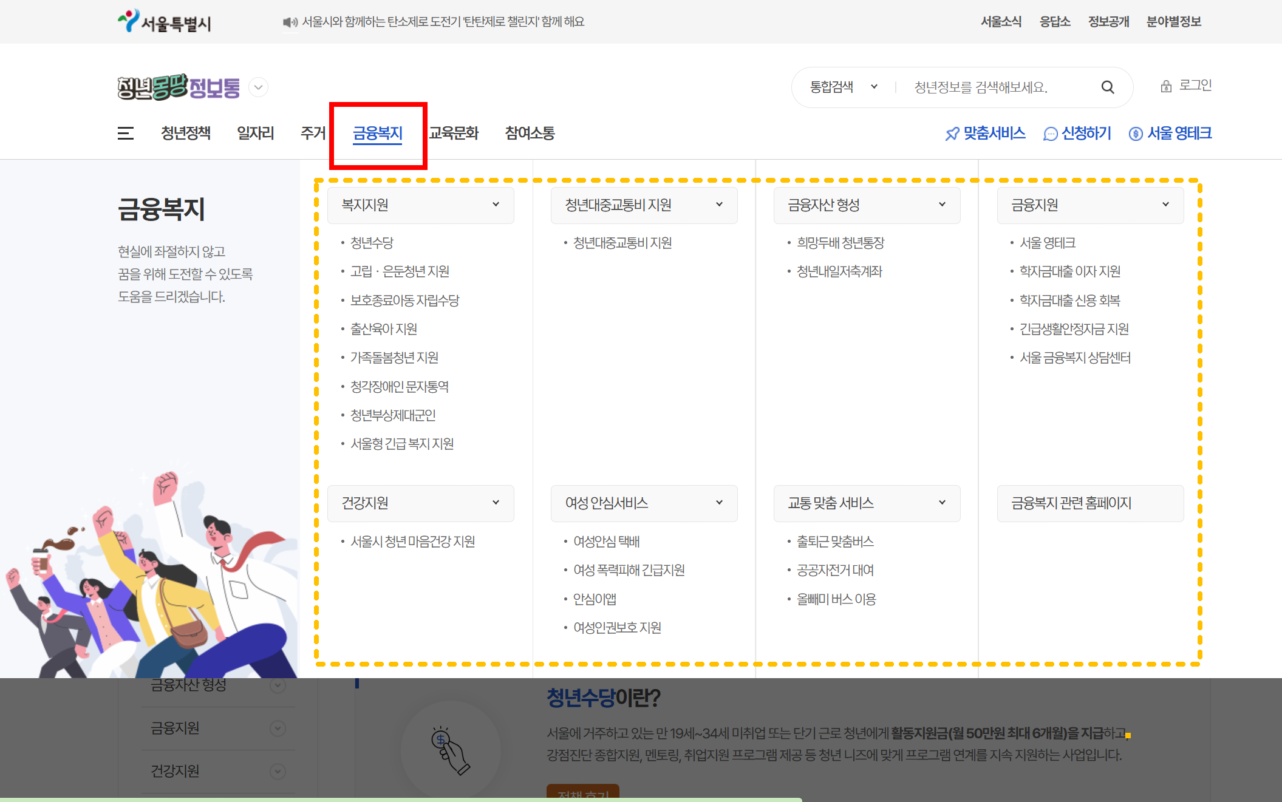Select the 금융복지 menu tab
This screenshot has width=1282, height=802.
click(x=378, y=133)
